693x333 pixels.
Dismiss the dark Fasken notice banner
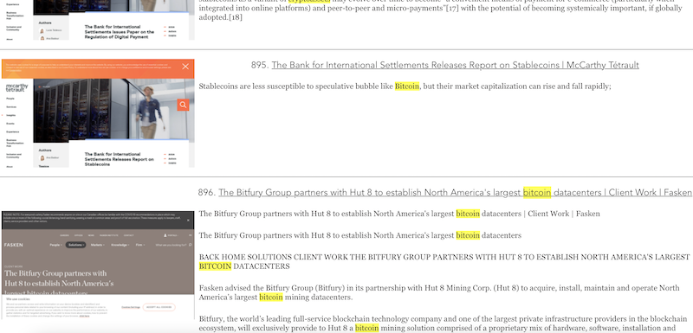188,220
